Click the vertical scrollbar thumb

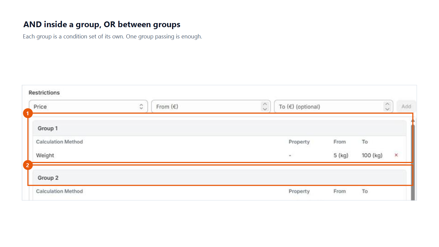[413, 162]
